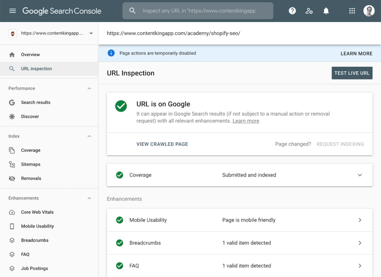Open the Discover report icon

tap(12, 116)
